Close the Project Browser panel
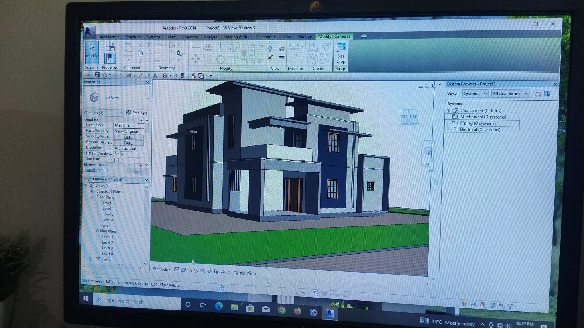This screenshot has height=328, width=584. (x=147, y=180)
